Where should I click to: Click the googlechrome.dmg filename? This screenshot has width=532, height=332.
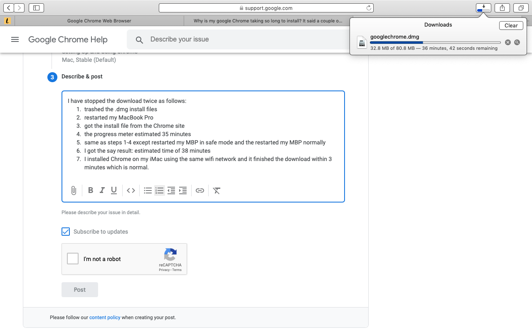(x=394, y=37)
